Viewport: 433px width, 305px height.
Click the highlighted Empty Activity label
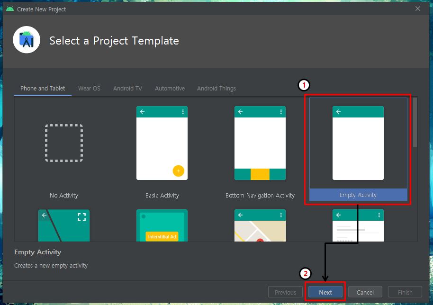click(x=358, y=195)
